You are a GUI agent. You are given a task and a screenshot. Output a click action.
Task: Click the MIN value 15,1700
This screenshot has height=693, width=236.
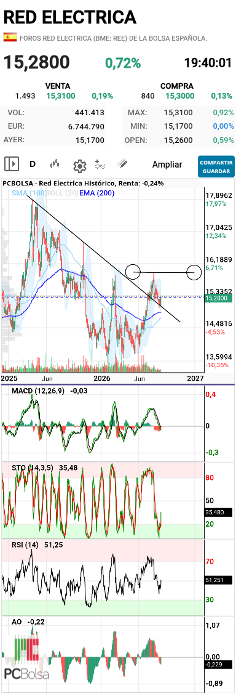tap(178, 126)
